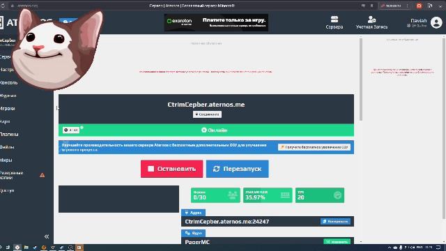
Task: Open Worlds (Миры) in the sidebar
Action: (x=6, y=160)
